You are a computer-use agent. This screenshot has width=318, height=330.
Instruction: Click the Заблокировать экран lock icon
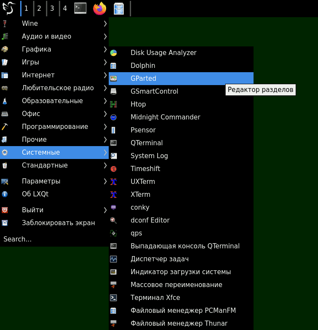click(5, 223)
